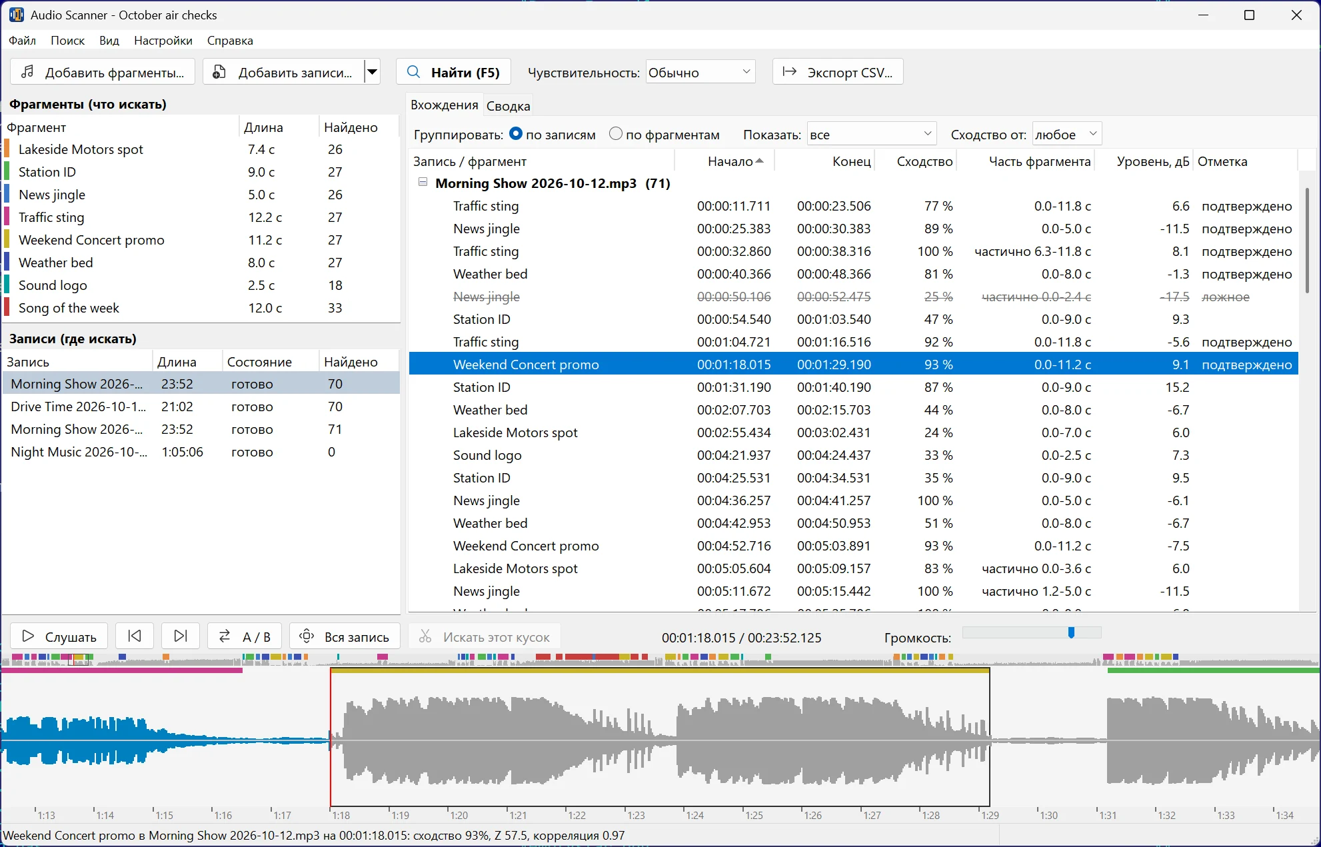Select the Sound logo fragment row
1321x847 pixels.
pos(201,285)
